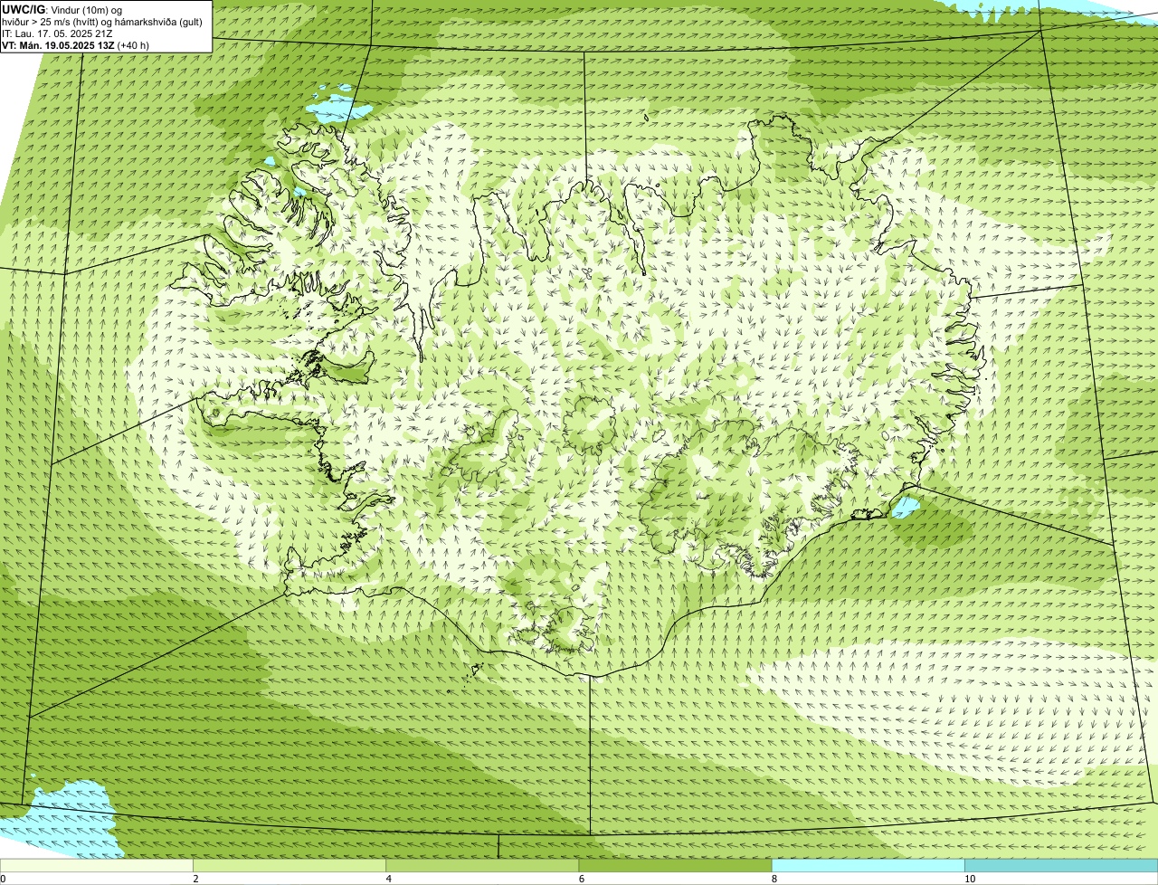Click the light green 2–4 legend swatch
The image size is (1158, 885).
289,866
